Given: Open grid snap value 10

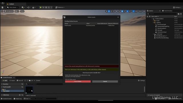Looking at the screenshot, I should [125, 11].
